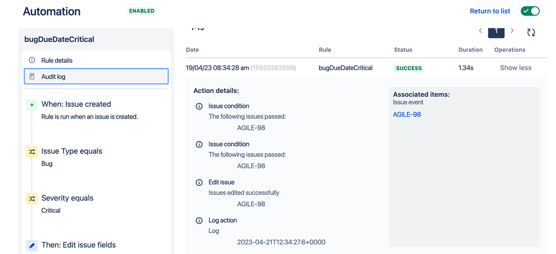The width and height of the screenshot is (556, 254).
Task: Click the Duration column header
Action: click(471, 50)
